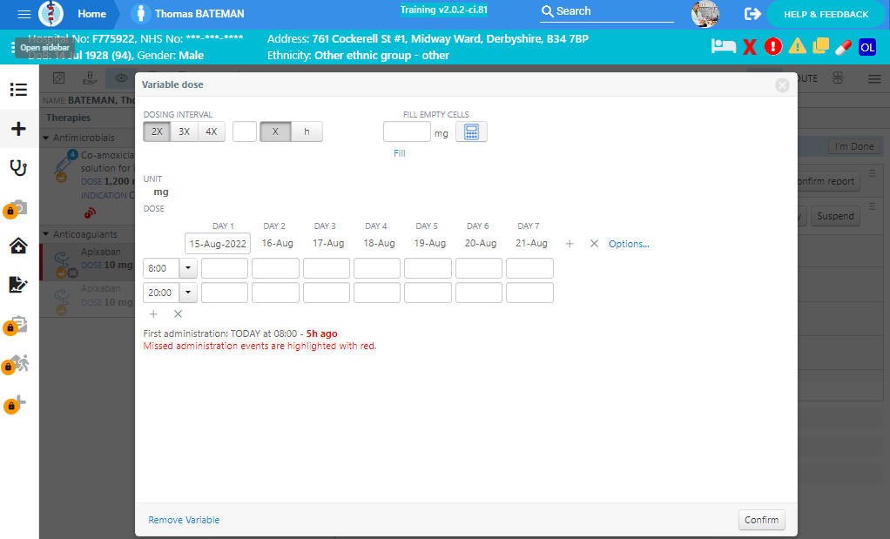Select 3X dosing interval
890x539 pixels.
[184, 131]
